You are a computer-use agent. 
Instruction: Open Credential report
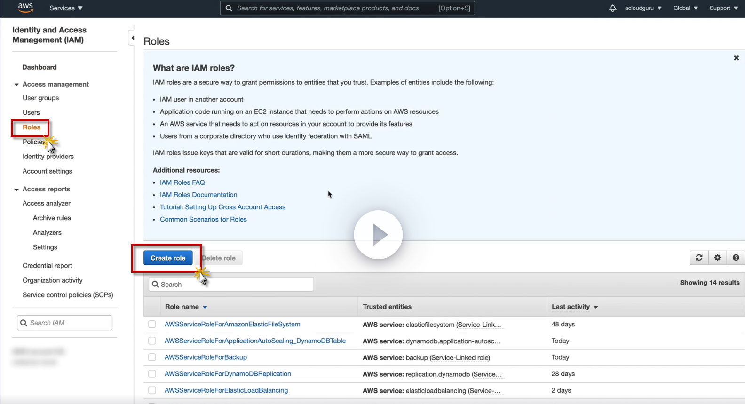48,265
